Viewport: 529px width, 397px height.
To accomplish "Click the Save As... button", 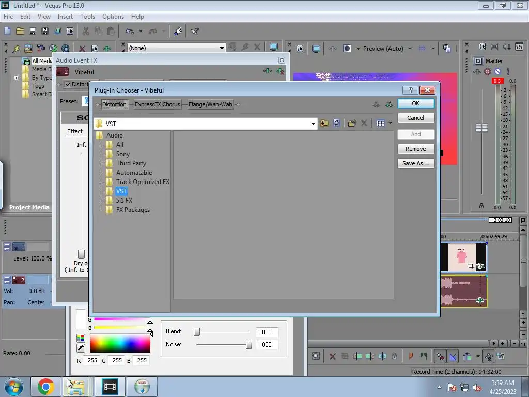I will [x=416, y=163].
